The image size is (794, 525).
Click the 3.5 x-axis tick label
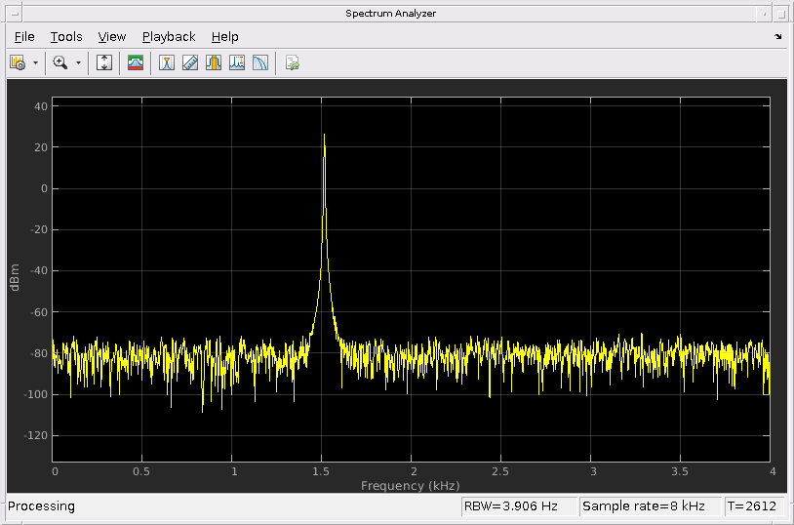[680, 471]
